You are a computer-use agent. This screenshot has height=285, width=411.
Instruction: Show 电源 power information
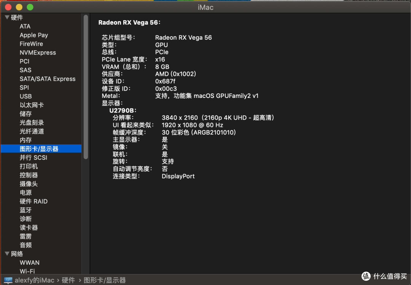25,192
